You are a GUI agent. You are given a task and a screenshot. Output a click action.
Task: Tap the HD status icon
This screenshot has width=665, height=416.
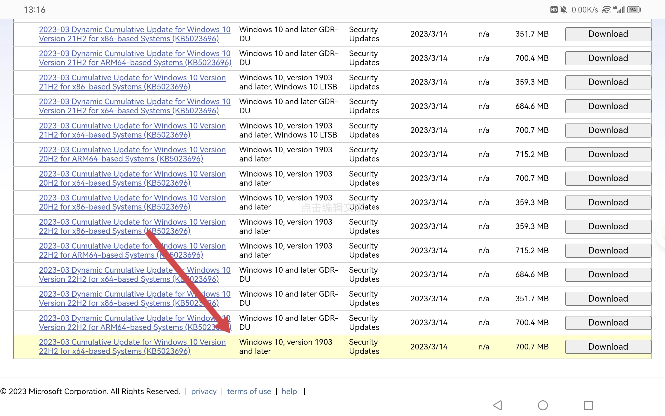tap(554, 10)
